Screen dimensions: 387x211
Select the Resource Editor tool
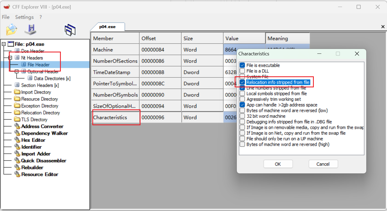(x=40, y=174)
